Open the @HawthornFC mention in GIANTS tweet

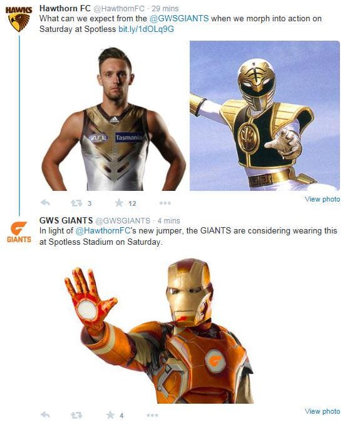pos(103,231)
